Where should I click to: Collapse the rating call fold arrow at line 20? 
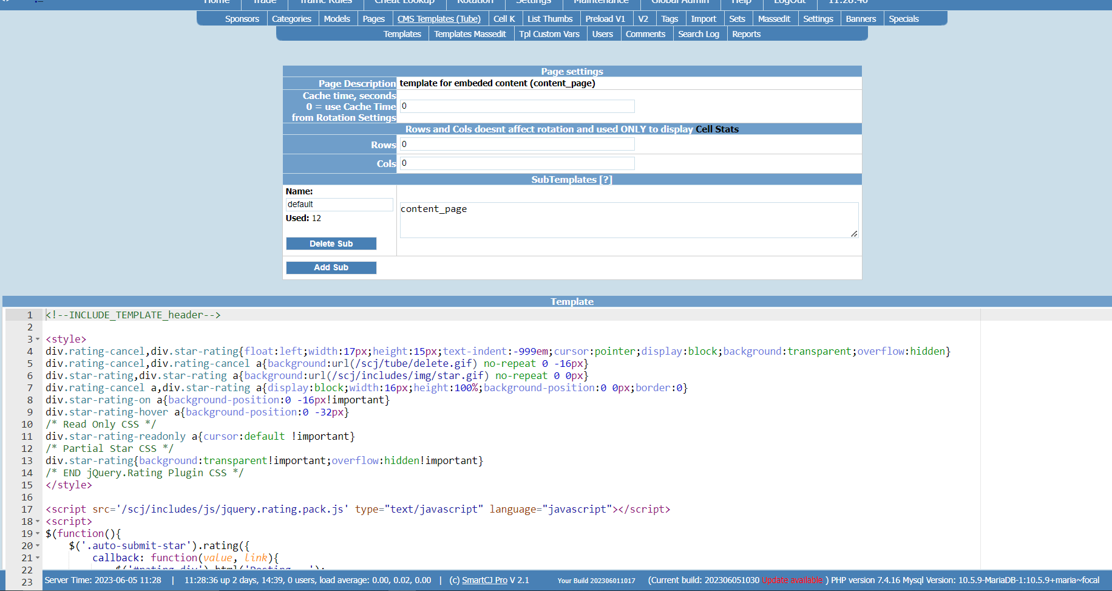38,545
